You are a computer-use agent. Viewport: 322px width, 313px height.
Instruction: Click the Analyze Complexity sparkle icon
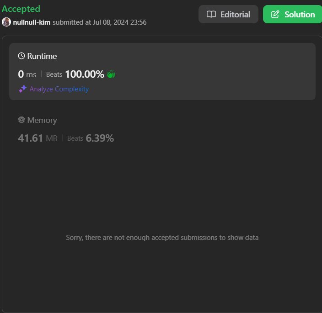(23, 89)
